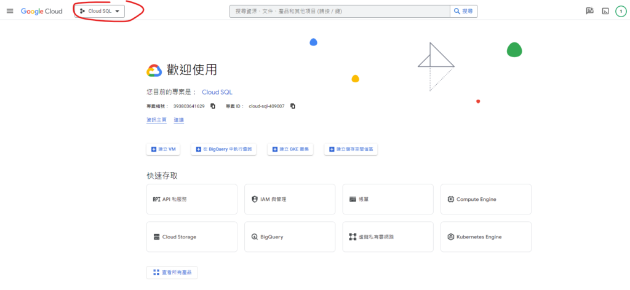Copy the project ID cloud-sql-409007
Image resolution: width=630 pixels, height=290 pixels.
click(293, 106)
